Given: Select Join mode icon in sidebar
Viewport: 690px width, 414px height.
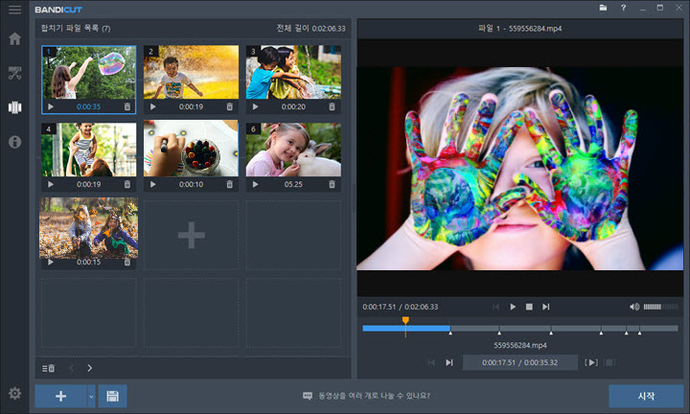Looking at the screenshot, I should coord(15,107).
